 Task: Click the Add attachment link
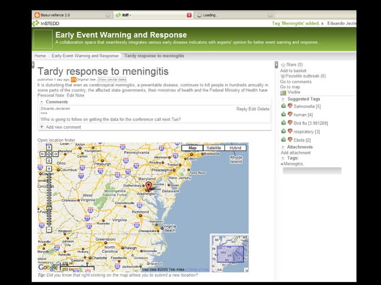pyautogui.click(x=296, y=153)
